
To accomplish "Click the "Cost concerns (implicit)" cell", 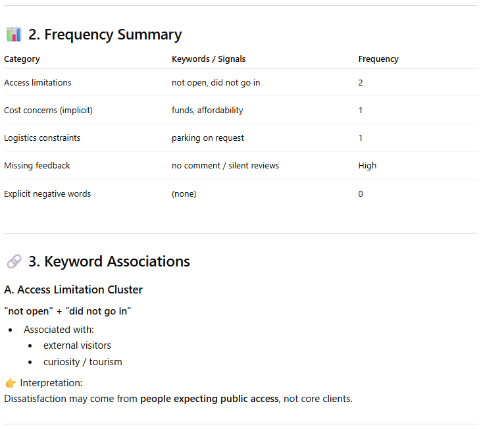I will click(x=48, y=111).
